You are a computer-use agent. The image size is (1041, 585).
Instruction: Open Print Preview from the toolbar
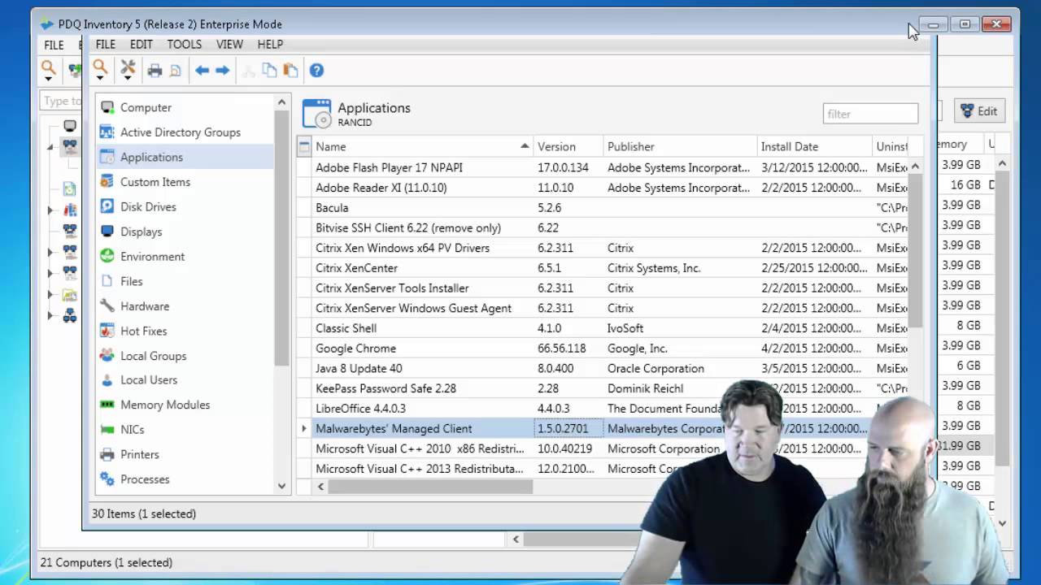point(176,71)
